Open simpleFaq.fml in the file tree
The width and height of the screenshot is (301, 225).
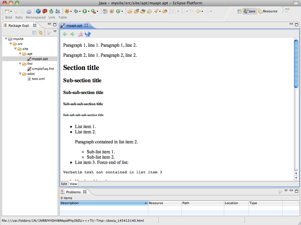click(x=43, y=69)
